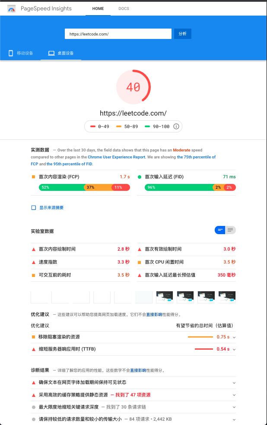The width and height of the screenshot is (267, 425).
Task: Click the 0–49 red legend entry
Action: pyautogui.click(x=99, y=126)
